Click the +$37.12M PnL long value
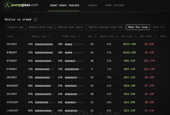This screenshot has width=170, height=115. tap(129, 77)
